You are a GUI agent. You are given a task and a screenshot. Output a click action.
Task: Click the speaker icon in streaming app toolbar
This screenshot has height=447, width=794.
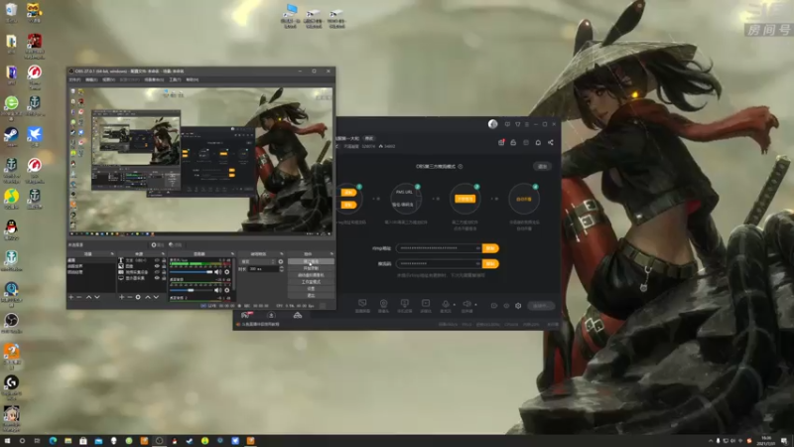pyautogui.click(x=466, y=305)
